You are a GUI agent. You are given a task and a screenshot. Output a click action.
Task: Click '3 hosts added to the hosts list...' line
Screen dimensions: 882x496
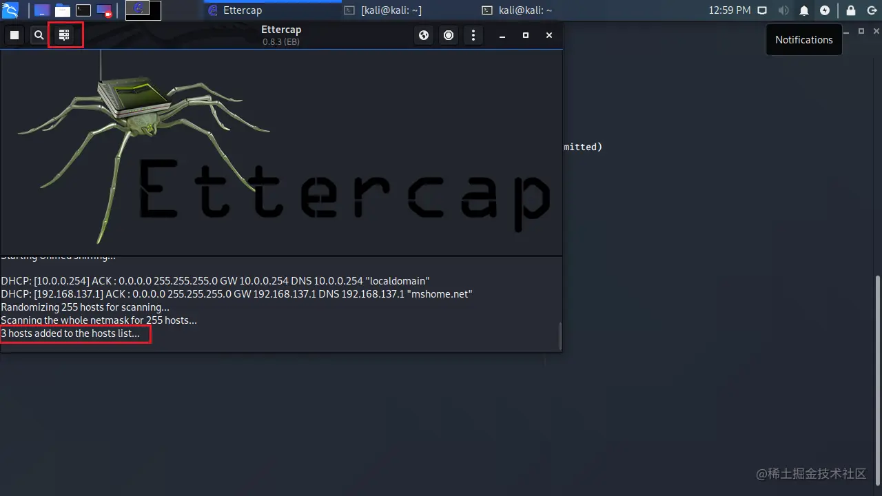coord(70,333)
